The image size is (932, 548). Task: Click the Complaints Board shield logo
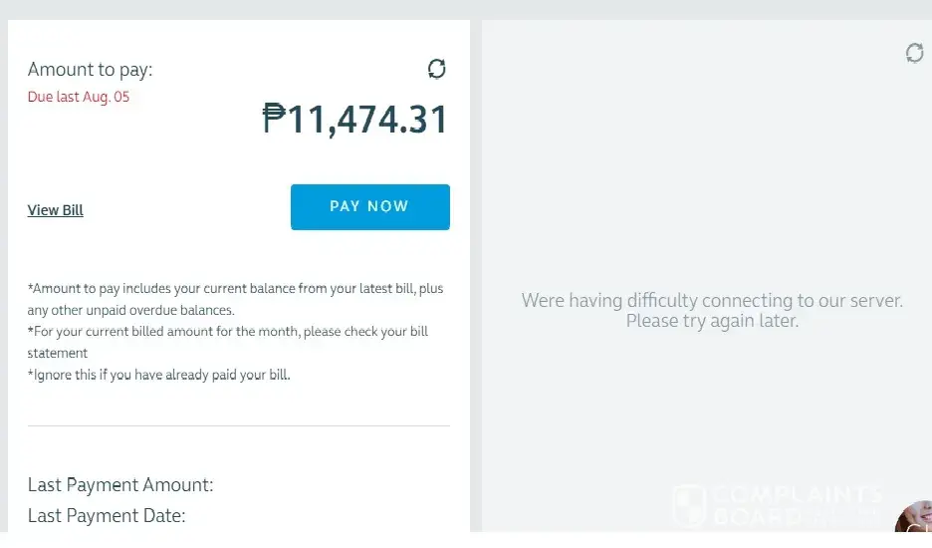pos(689,506)
